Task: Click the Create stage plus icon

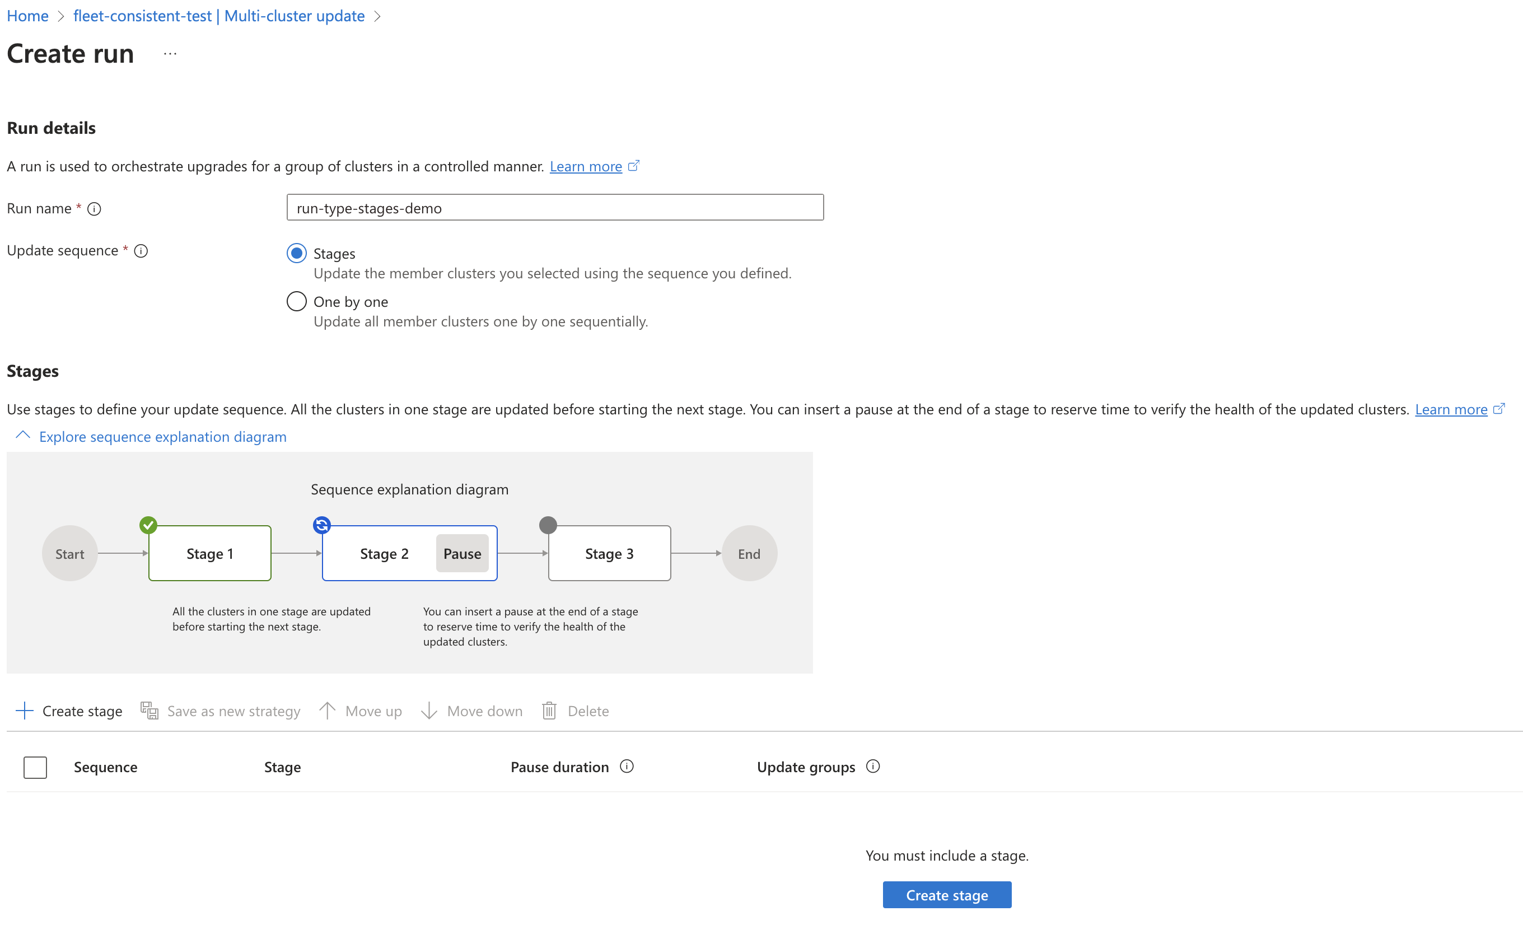Action: 24,709
